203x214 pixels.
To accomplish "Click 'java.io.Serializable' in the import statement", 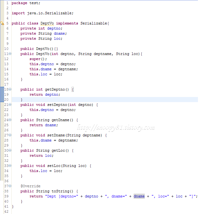I will click(x=49, y=13).
